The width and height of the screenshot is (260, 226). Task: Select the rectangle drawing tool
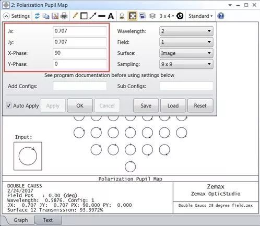pyautogui.click(x=84, y=16)
